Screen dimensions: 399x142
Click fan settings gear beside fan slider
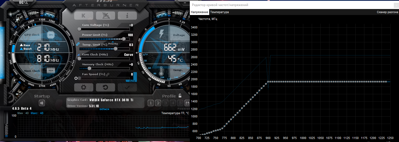coord(76,78)
